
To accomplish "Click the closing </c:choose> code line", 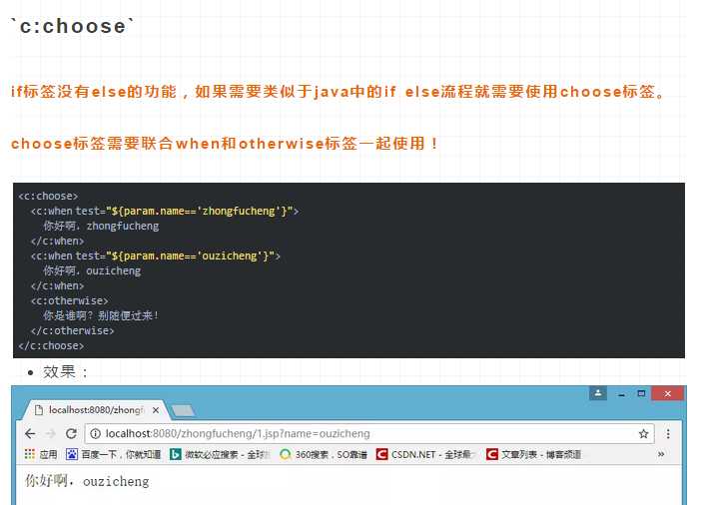I will point(51,345).
